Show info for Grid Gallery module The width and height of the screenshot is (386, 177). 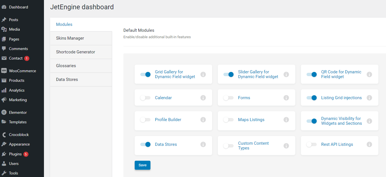coord(203,74)
